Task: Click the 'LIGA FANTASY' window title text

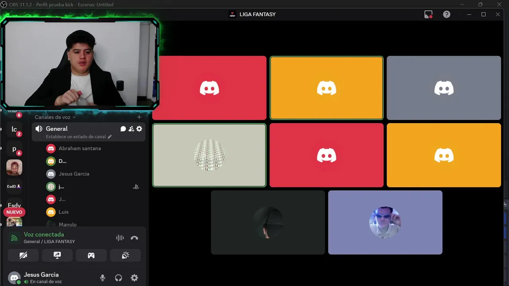Action: point(258,14)
